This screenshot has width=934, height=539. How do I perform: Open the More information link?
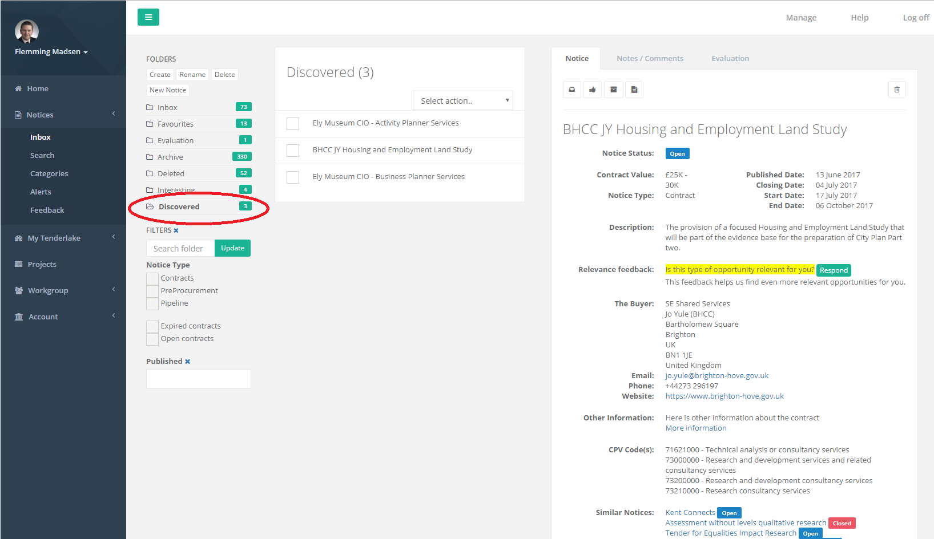click(695, 428)
